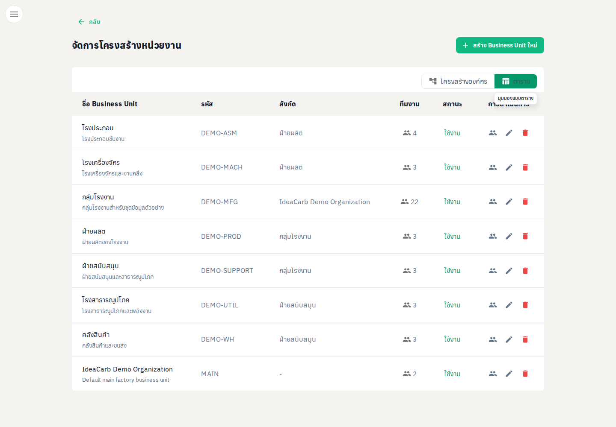Manage team members for โรงเครื่องจักร
This screenshot has height=427, width=616.
point(493,167)
